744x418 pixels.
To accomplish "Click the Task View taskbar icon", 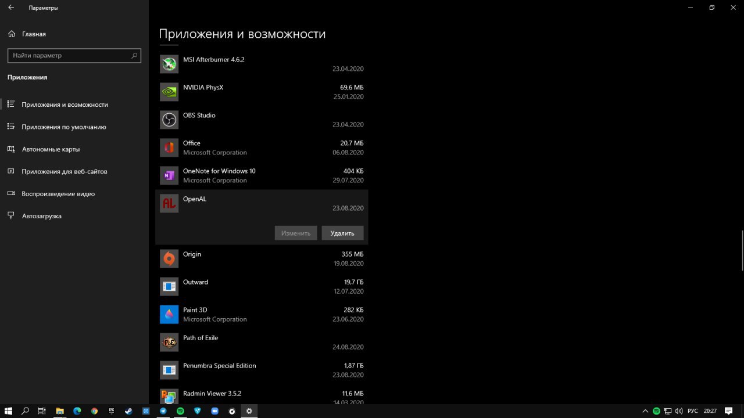I will (42, 411).
